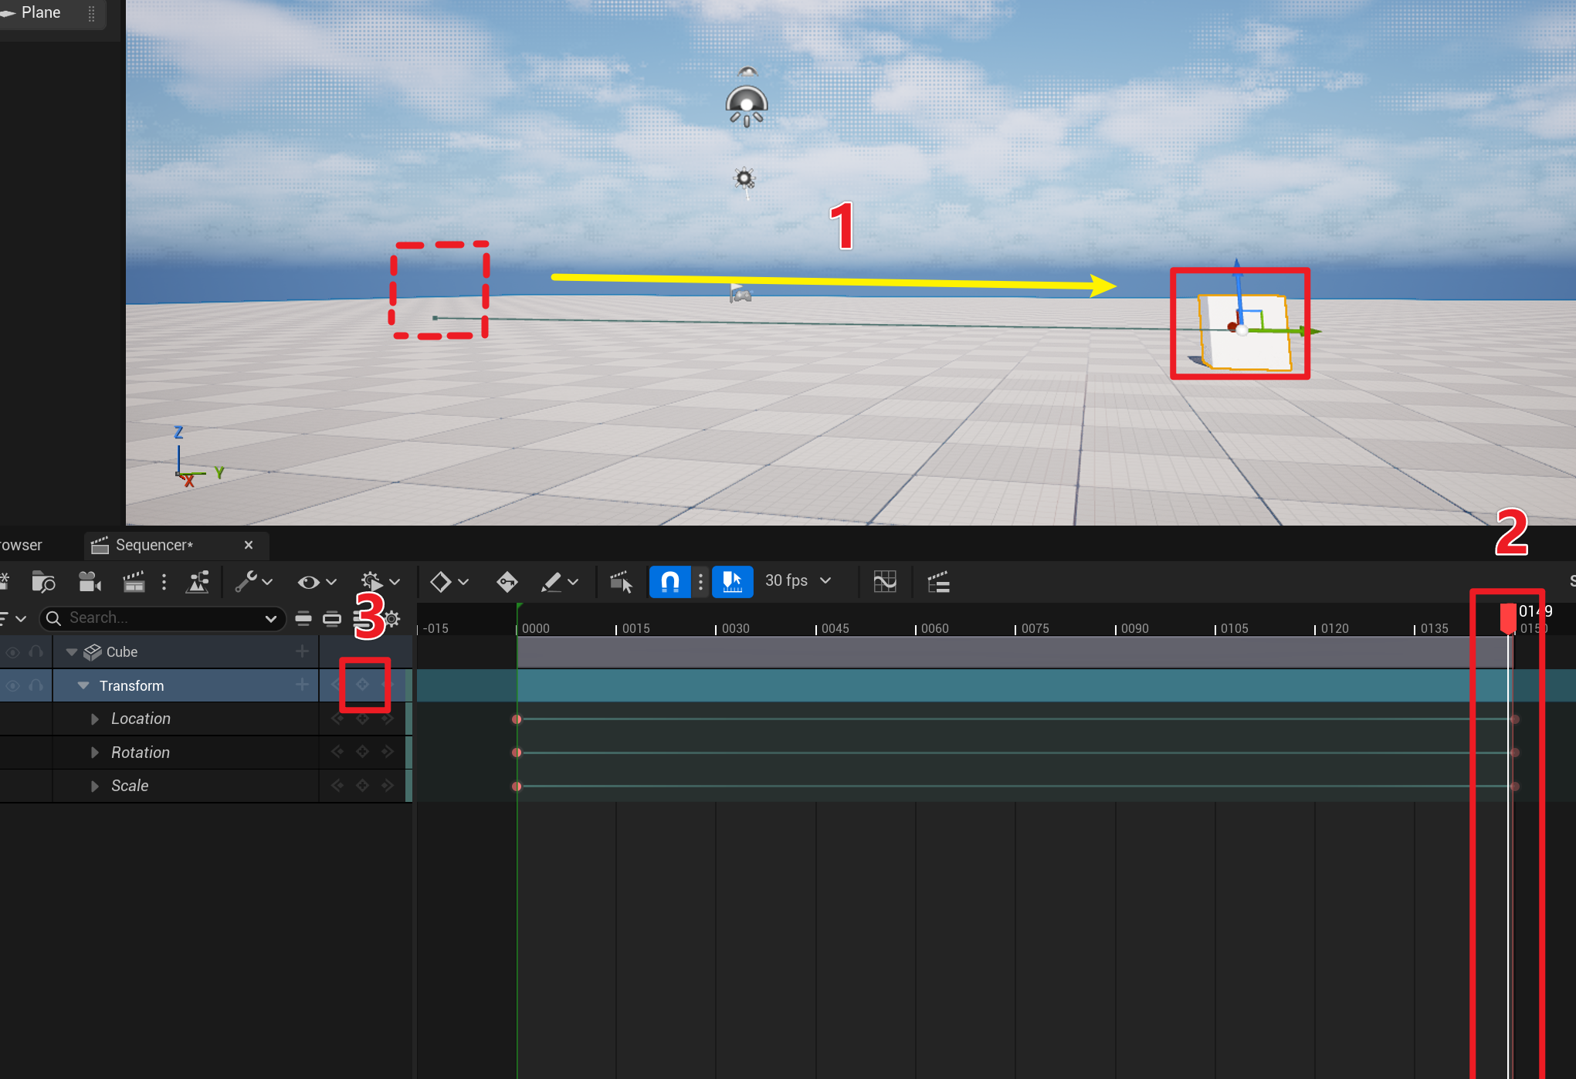The width and height of the screenshot is (1576, 1079).
Task: Click the Render Movie clapperboard icon
Action: [x=134, y=582]
